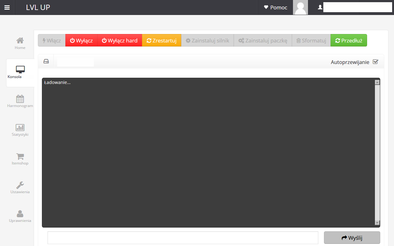Click the green Przedłuż button
The image size is (394, 246).
coord(348,41)
